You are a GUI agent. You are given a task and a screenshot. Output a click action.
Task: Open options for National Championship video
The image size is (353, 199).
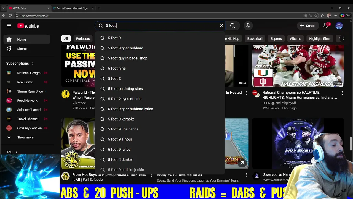point(342,93)
